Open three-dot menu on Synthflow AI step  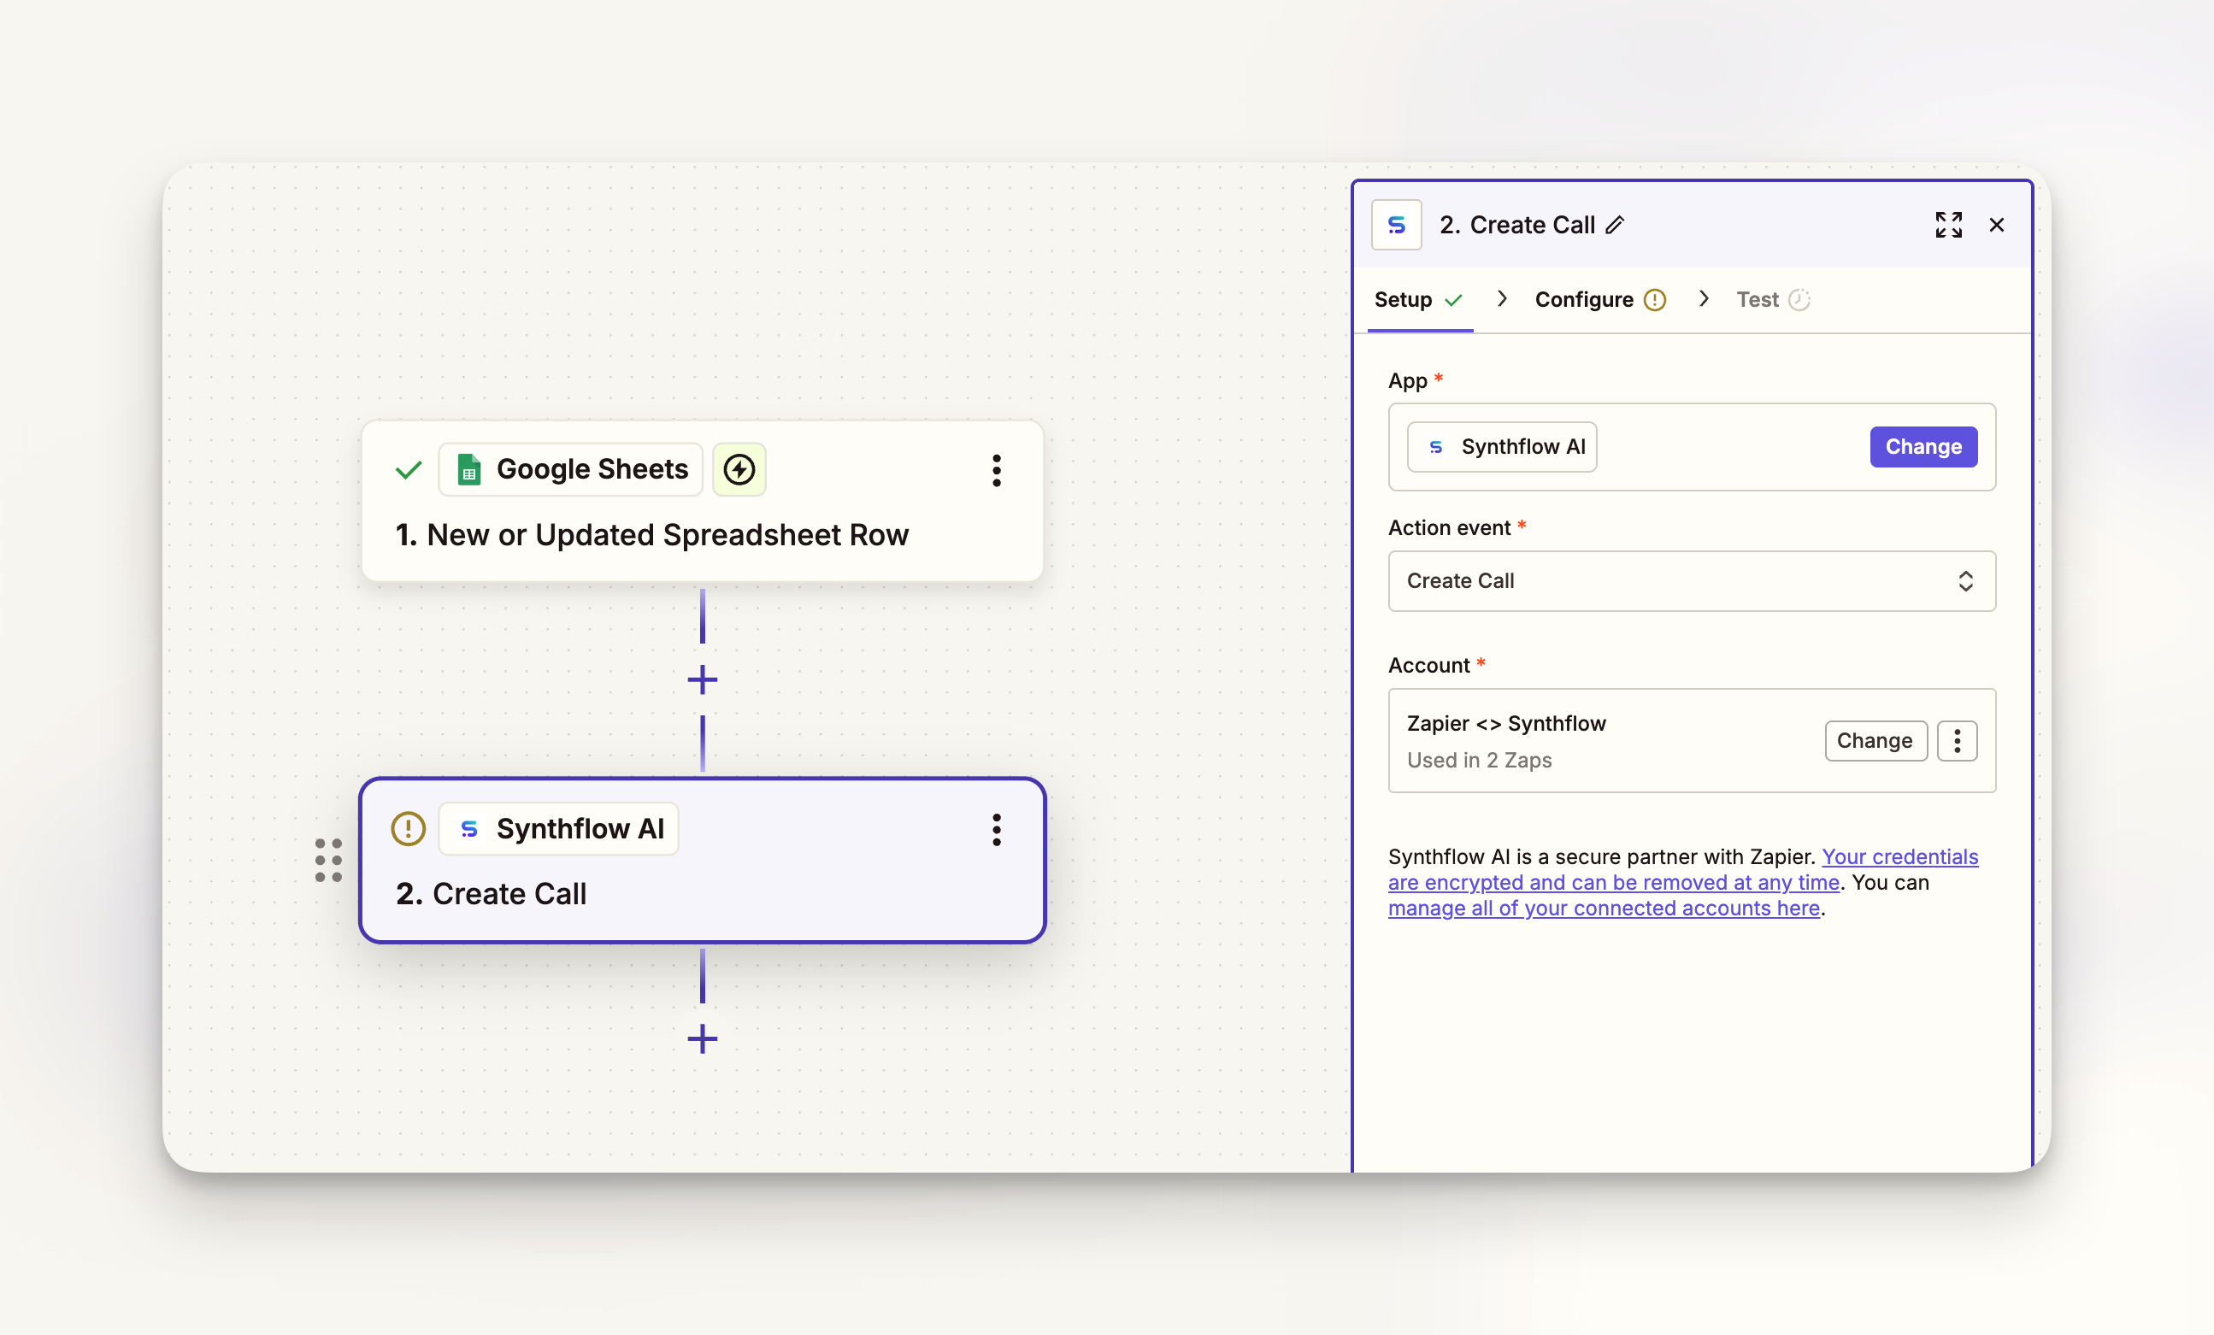pos(996,829)
